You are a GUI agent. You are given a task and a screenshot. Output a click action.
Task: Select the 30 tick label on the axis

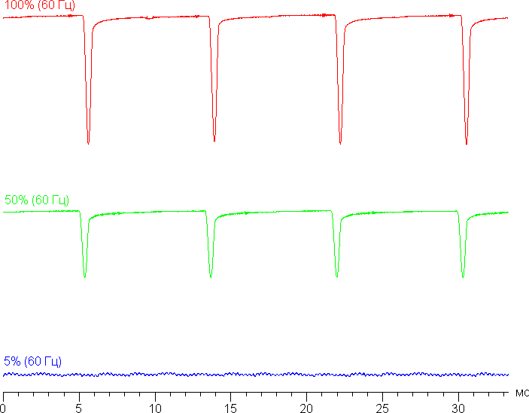(x=458, y=408)
